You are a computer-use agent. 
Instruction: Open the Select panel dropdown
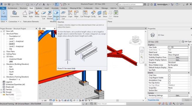click(4, 22)
